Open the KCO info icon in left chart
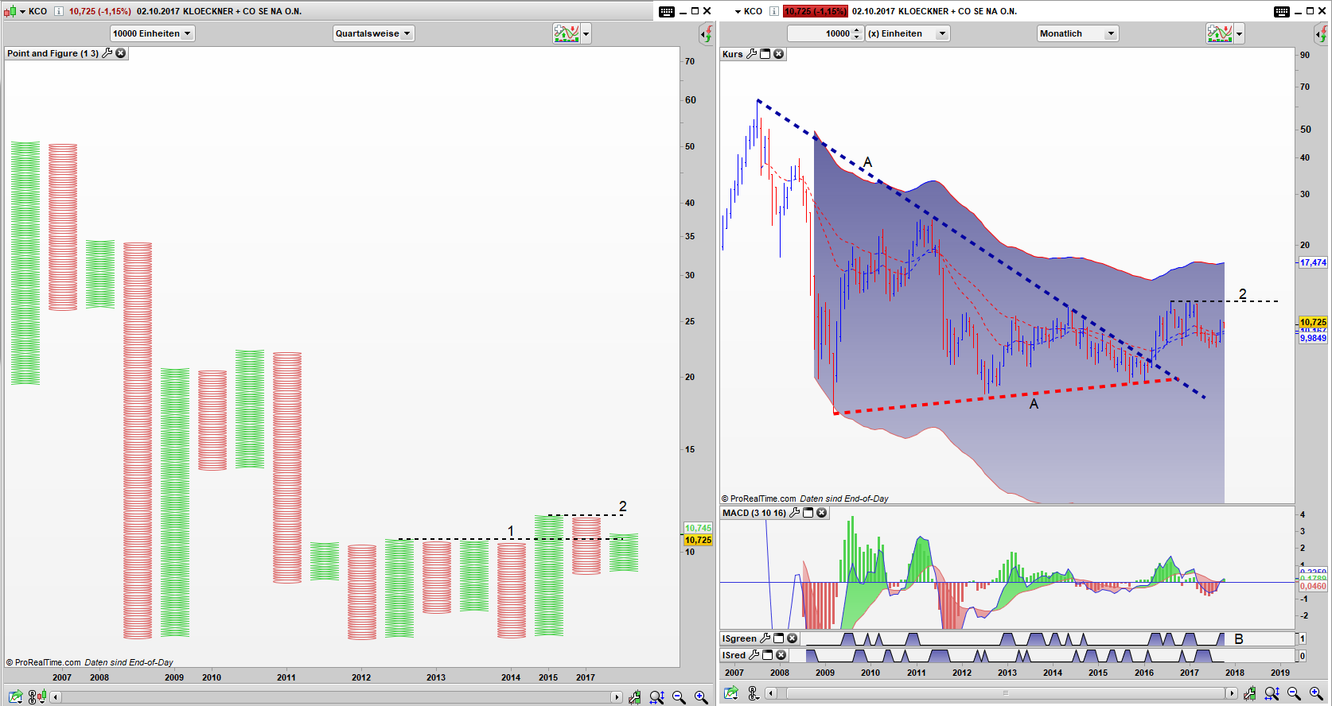This screenshot has width=1332, height=706. tap(58, 11)
